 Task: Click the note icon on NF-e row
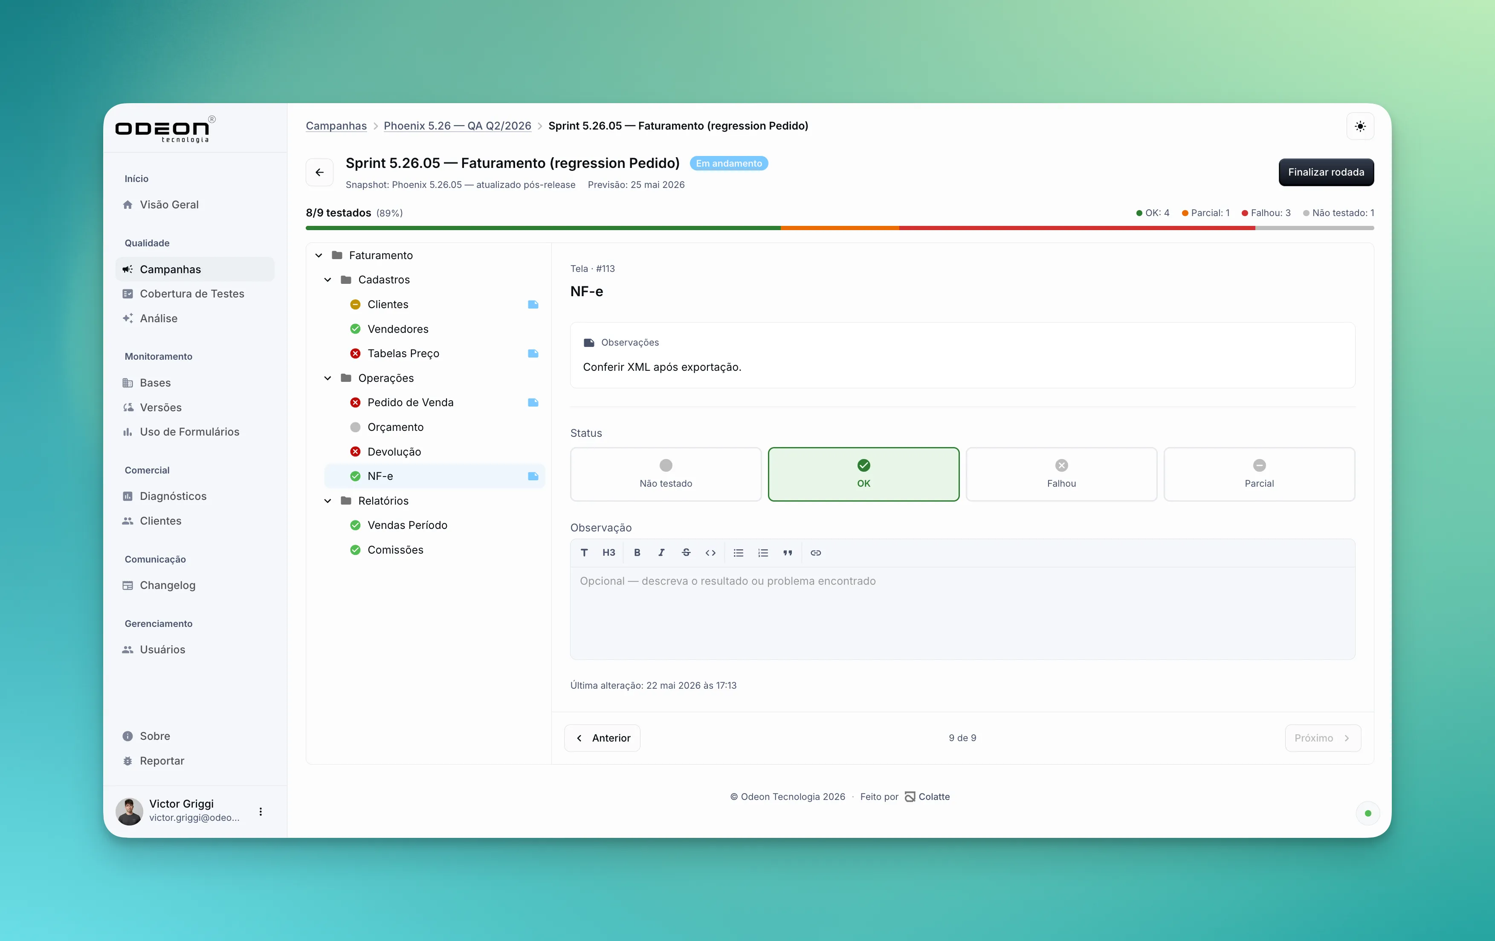coord(533,476)
